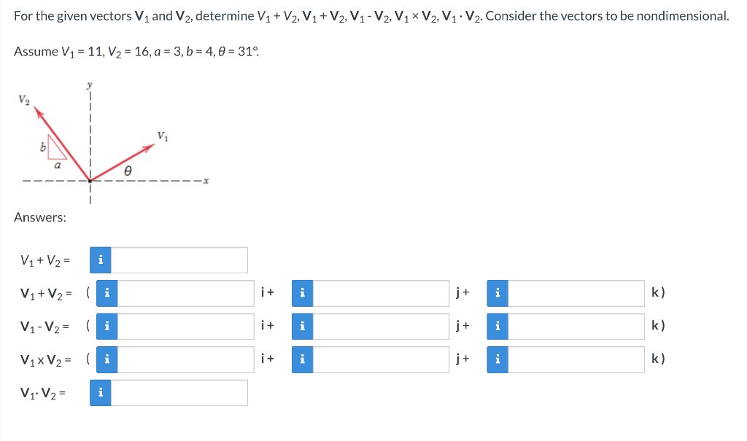Select the V1 · V2 answer box
The image size is (747, 441).
point(179,392)
